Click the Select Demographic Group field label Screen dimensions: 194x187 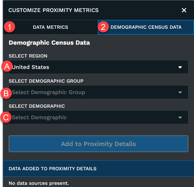point(46,81)
